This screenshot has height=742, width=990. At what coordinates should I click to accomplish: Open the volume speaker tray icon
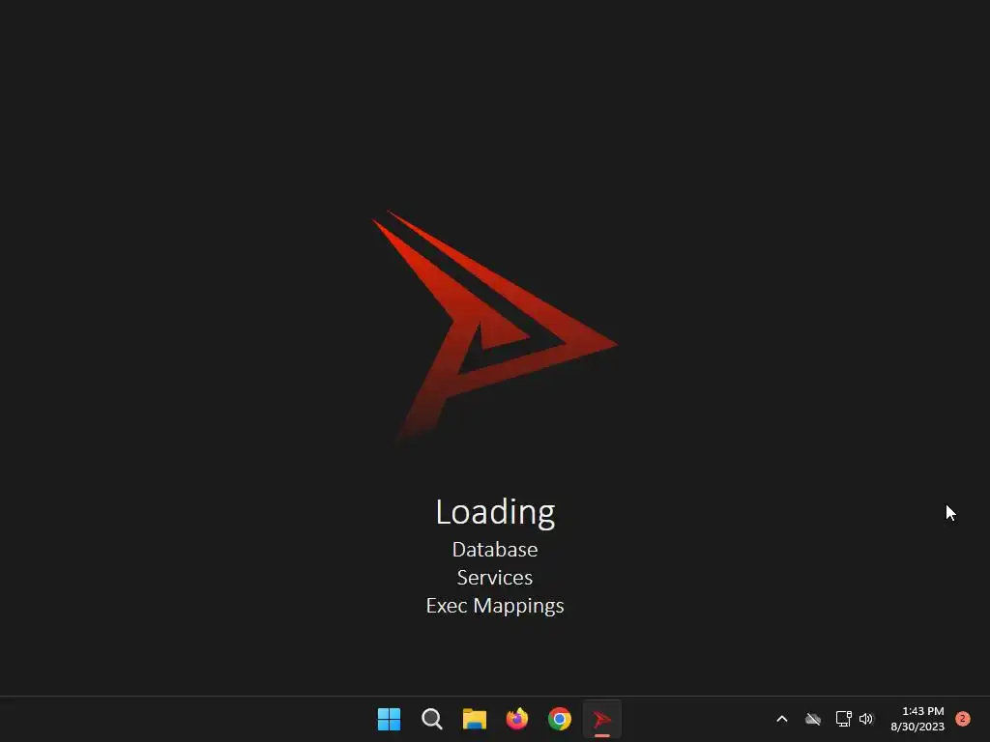click(x=866, y=719)
